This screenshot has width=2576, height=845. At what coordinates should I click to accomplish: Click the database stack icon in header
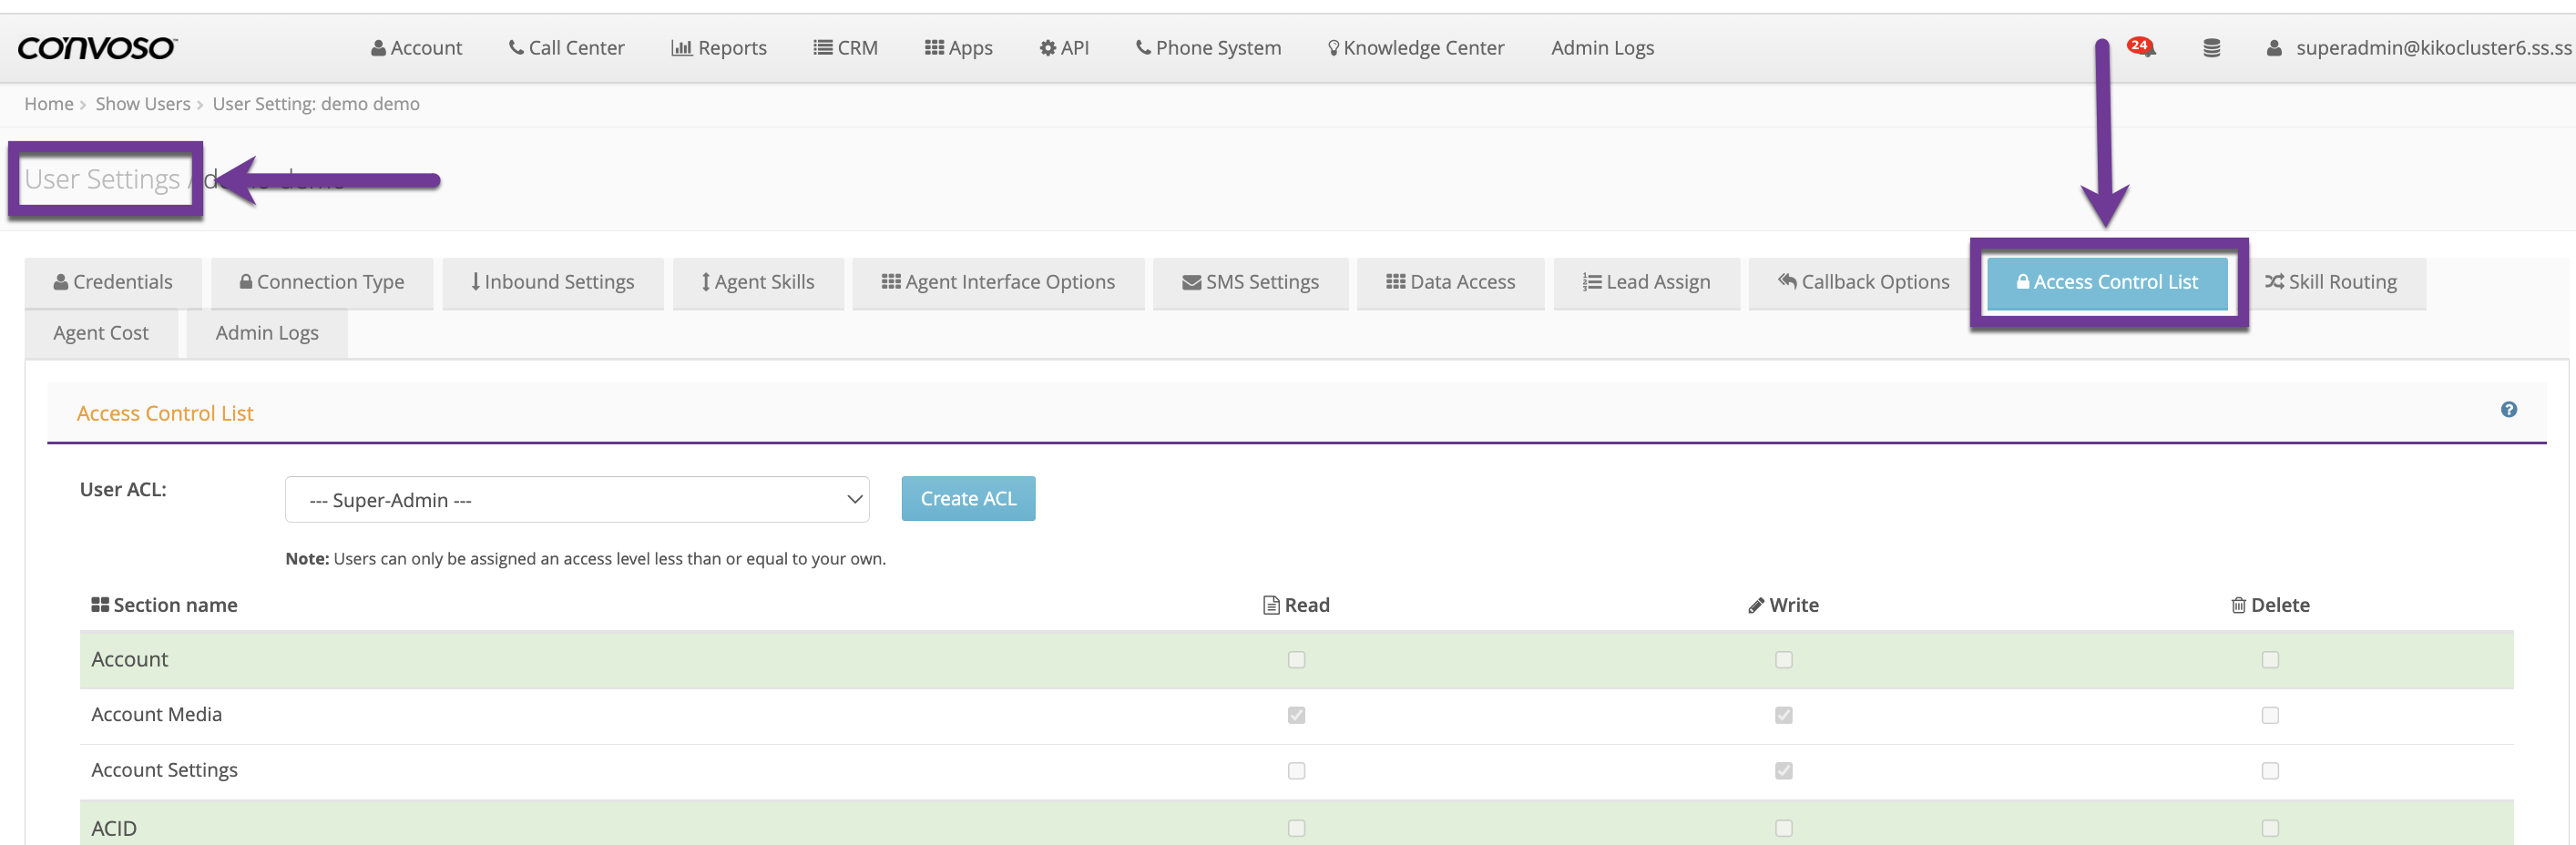coord(2211,48)
